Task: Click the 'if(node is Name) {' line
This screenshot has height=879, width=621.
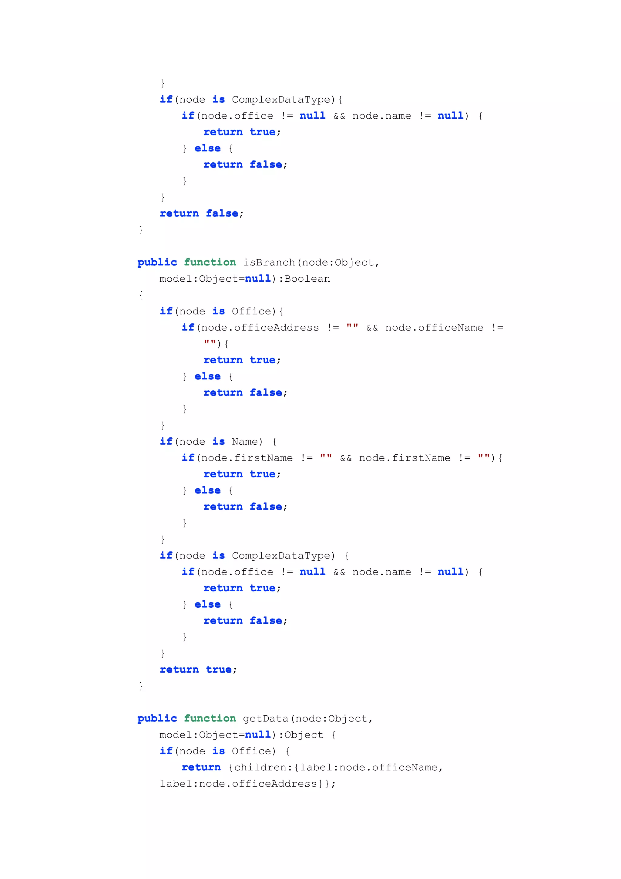Action: point(218,442)
